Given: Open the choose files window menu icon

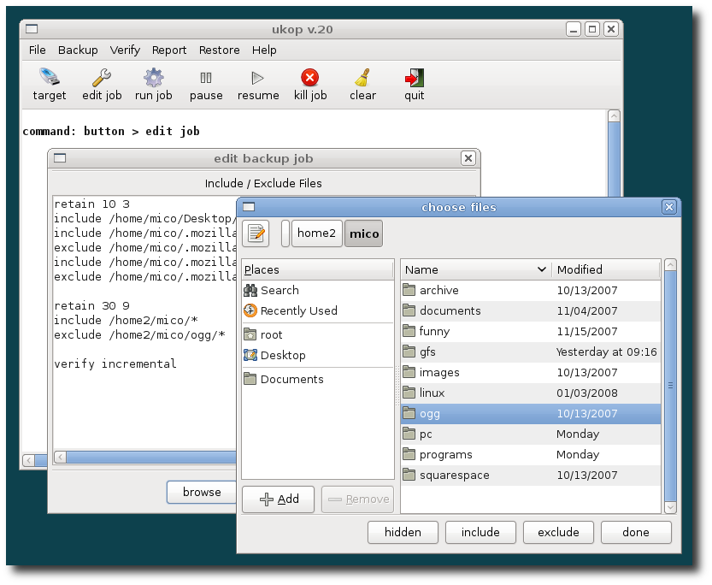Looking at the screenshot, I should [249, 207].
